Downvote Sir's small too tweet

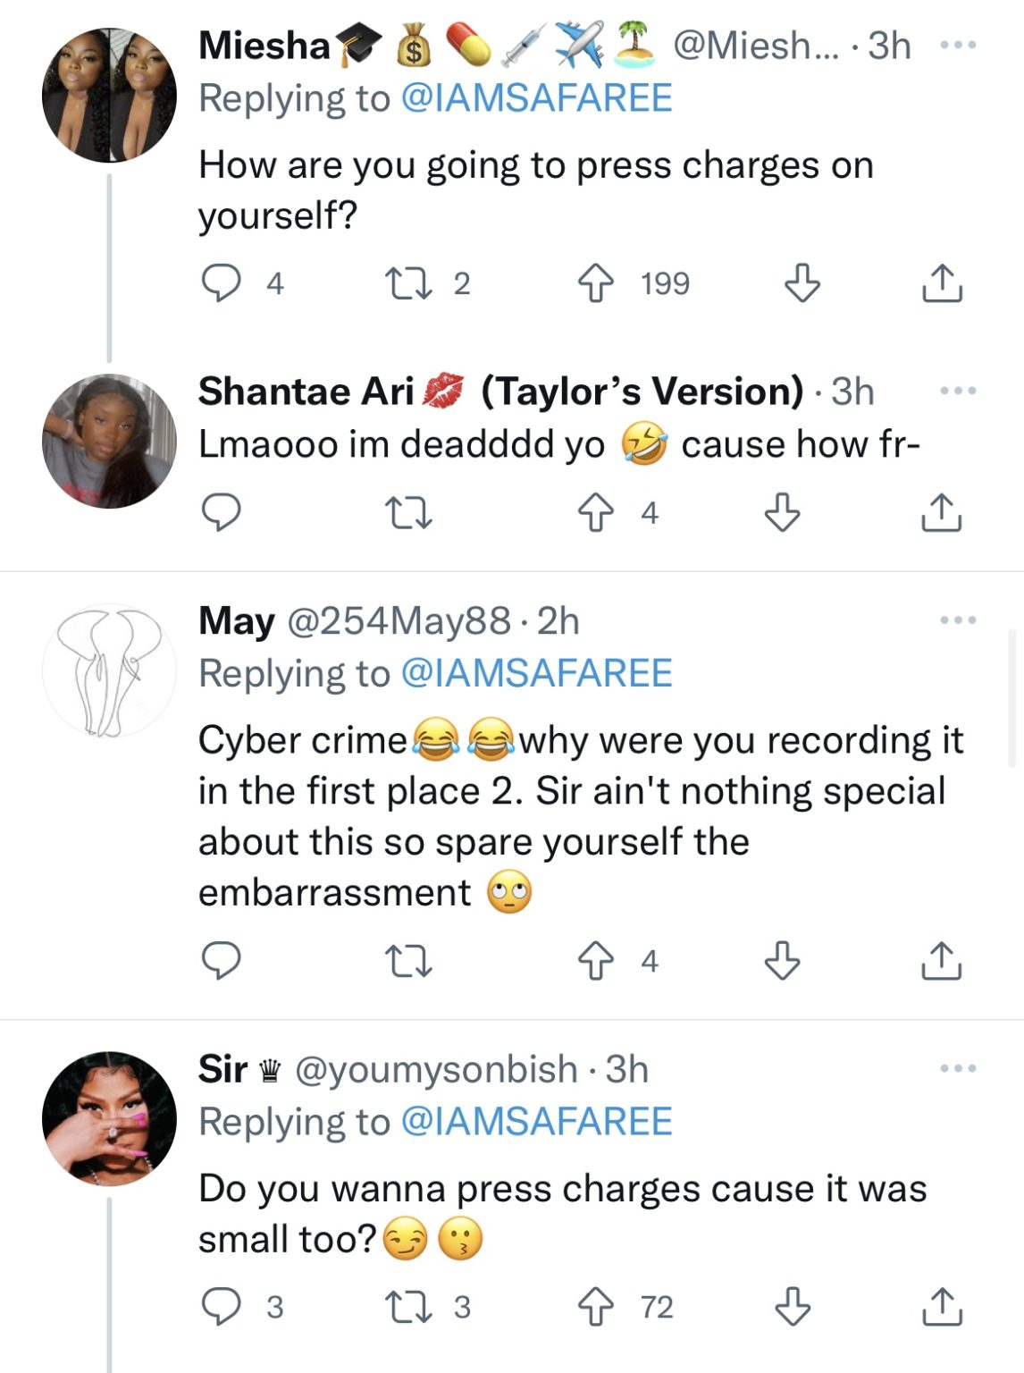(793, 1307)
